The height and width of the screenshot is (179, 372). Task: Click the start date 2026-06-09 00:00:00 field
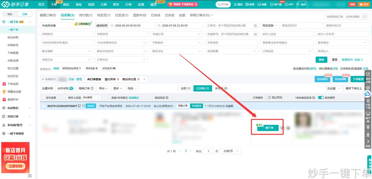[x=132, y=25]
